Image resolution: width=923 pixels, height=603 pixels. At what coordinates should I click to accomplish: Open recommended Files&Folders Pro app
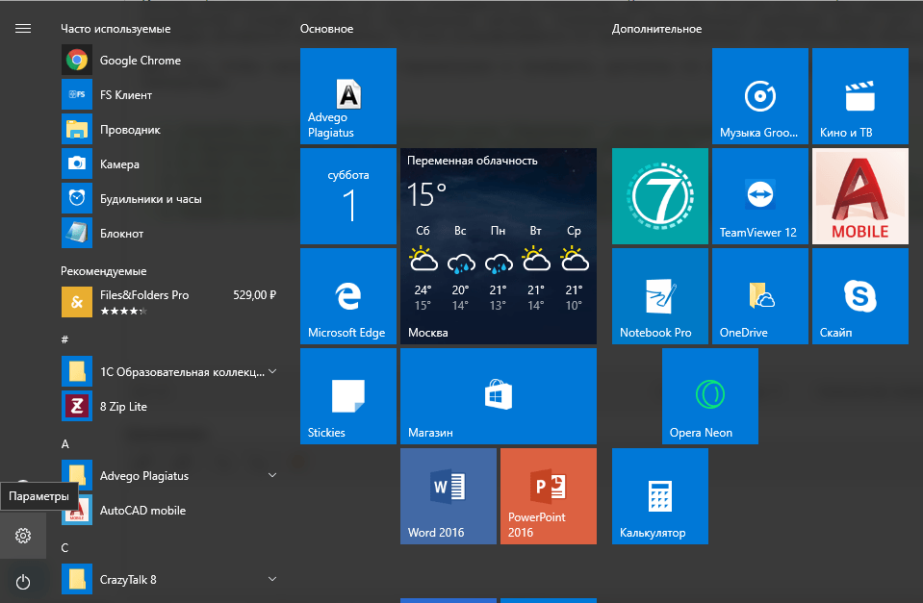coord(169,302)
